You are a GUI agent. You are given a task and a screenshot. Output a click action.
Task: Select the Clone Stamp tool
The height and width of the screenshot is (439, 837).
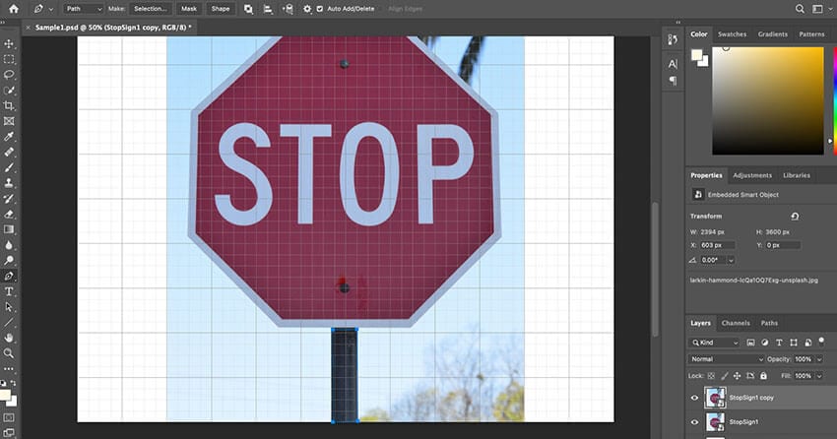click(x=9, y=183)
